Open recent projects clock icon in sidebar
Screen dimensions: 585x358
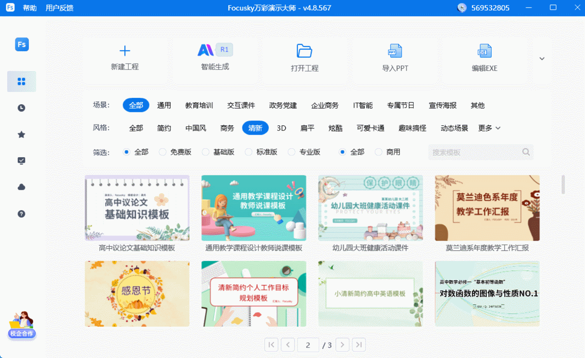coord(22,108)
